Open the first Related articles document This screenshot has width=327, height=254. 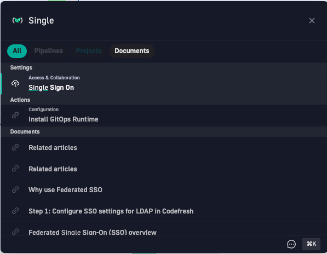[x=164, y=147]
